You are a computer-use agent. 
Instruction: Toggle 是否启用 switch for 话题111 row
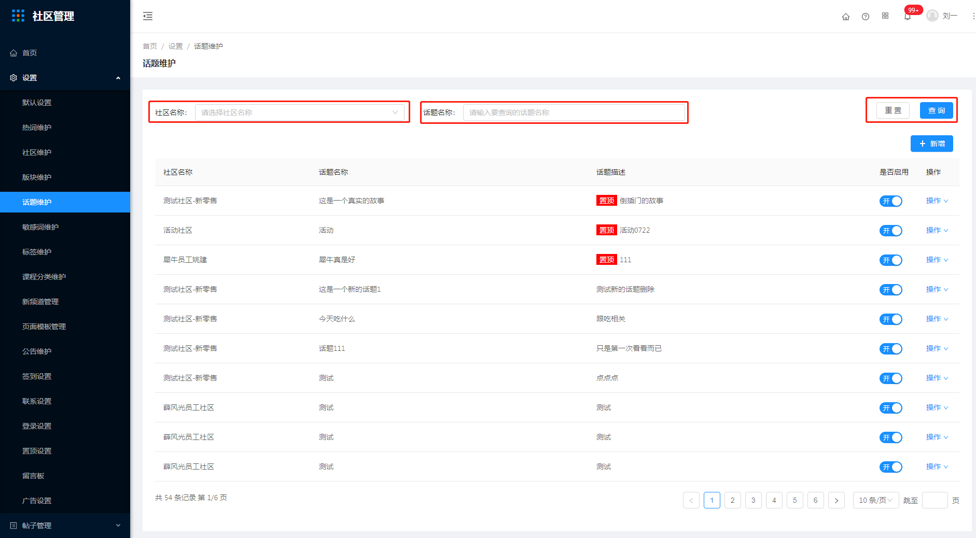click(891, 349)
